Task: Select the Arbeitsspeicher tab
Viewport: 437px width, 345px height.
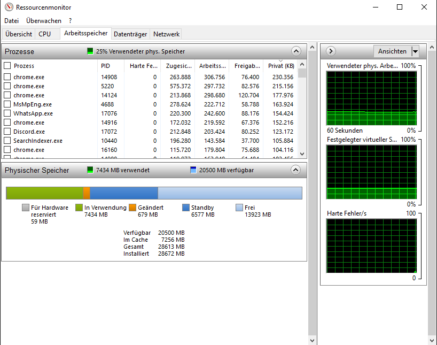Action: pyautogui.click(x=86, y=33)
